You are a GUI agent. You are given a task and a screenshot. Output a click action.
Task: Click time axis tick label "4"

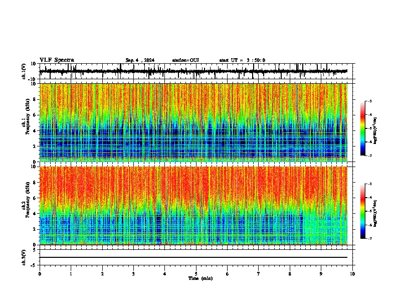[165, 274]
